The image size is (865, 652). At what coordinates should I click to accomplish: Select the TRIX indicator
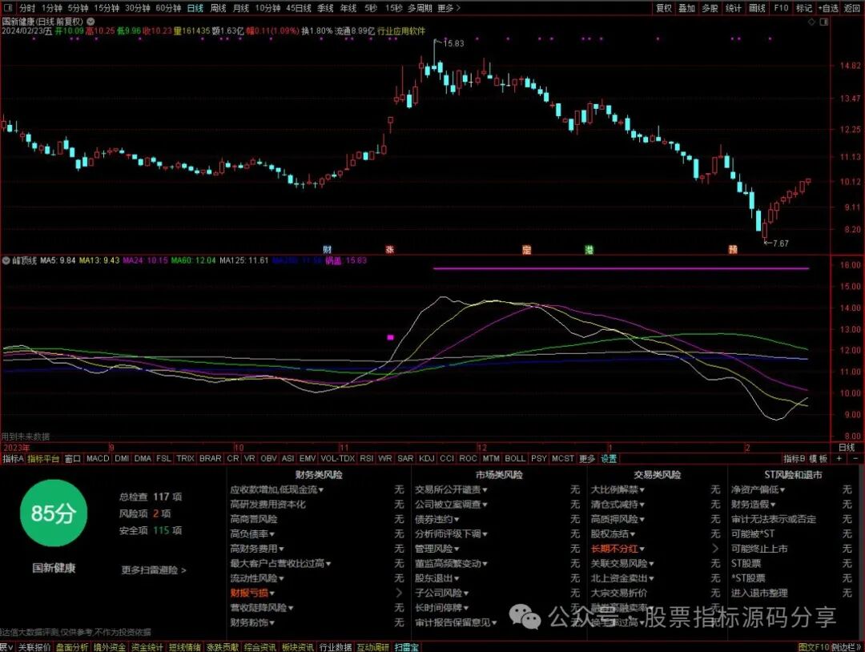click(185, 458)
